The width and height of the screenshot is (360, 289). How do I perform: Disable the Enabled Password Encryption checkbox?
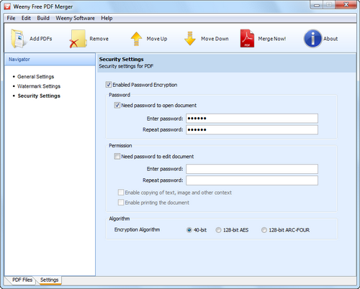coord(109,85)
